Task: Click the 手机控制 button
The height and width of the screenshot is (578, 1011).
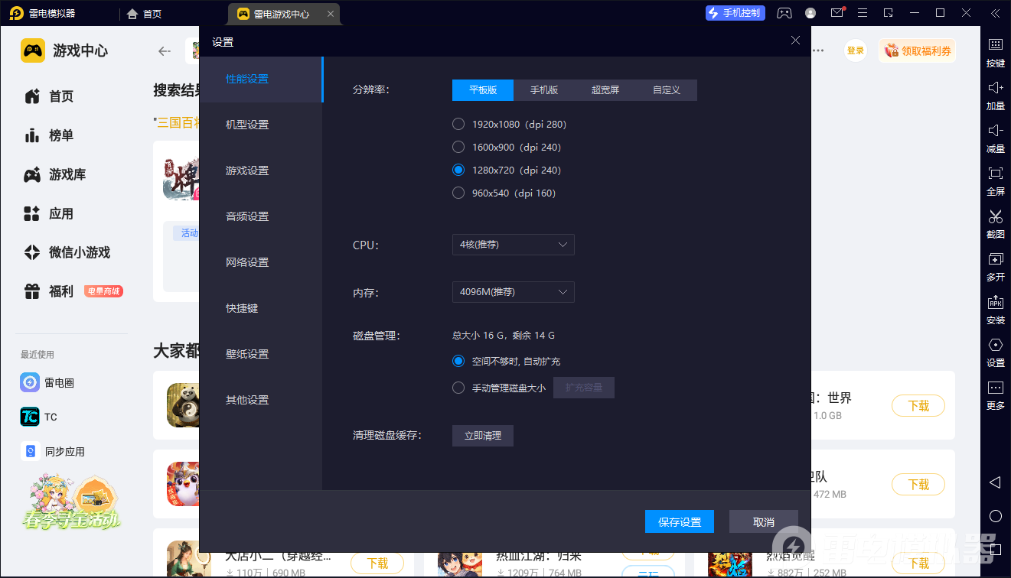Action: click(x=735, y=13)
